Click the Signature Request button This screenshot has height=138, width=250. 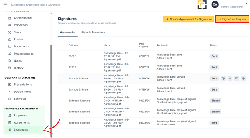[x=232, y=19]
